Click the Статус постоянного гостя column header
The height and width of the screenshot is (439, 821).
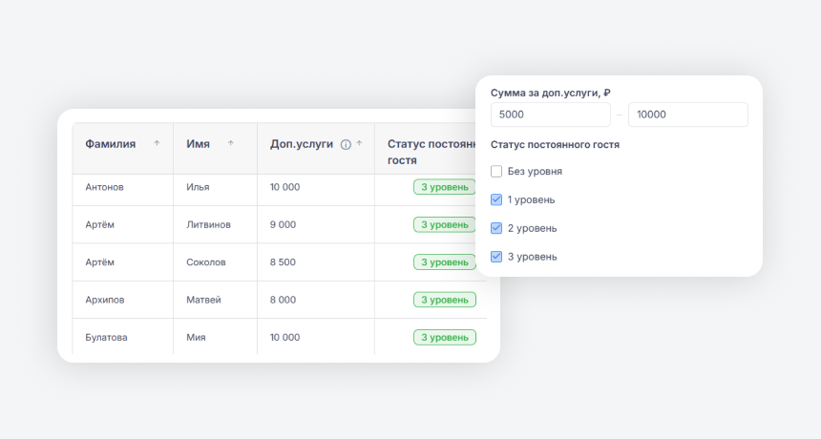430,152
